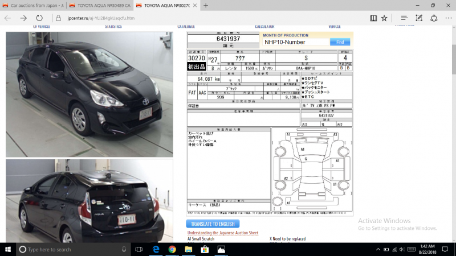Click the auction sheet image
The width and height of the screenshot is (456, 256).
tap(270, 124)
